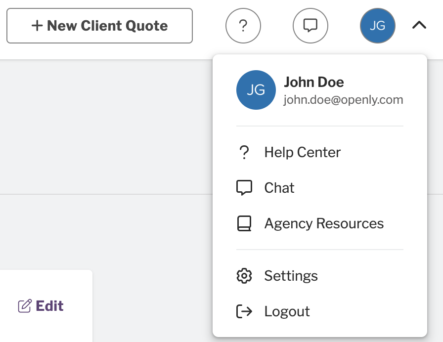Click the large JG avatar in the dropdown

point(256,90)
